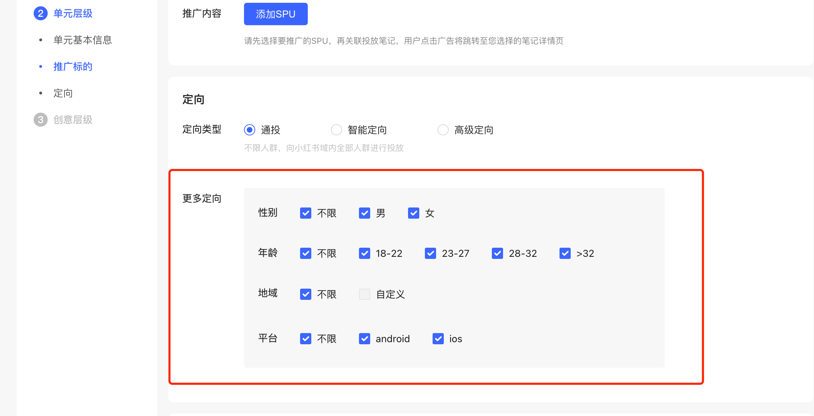This screenshot has height=416, width=814.
Task: Jump to 定向 section in sidebar
Action: click(63, 93)
